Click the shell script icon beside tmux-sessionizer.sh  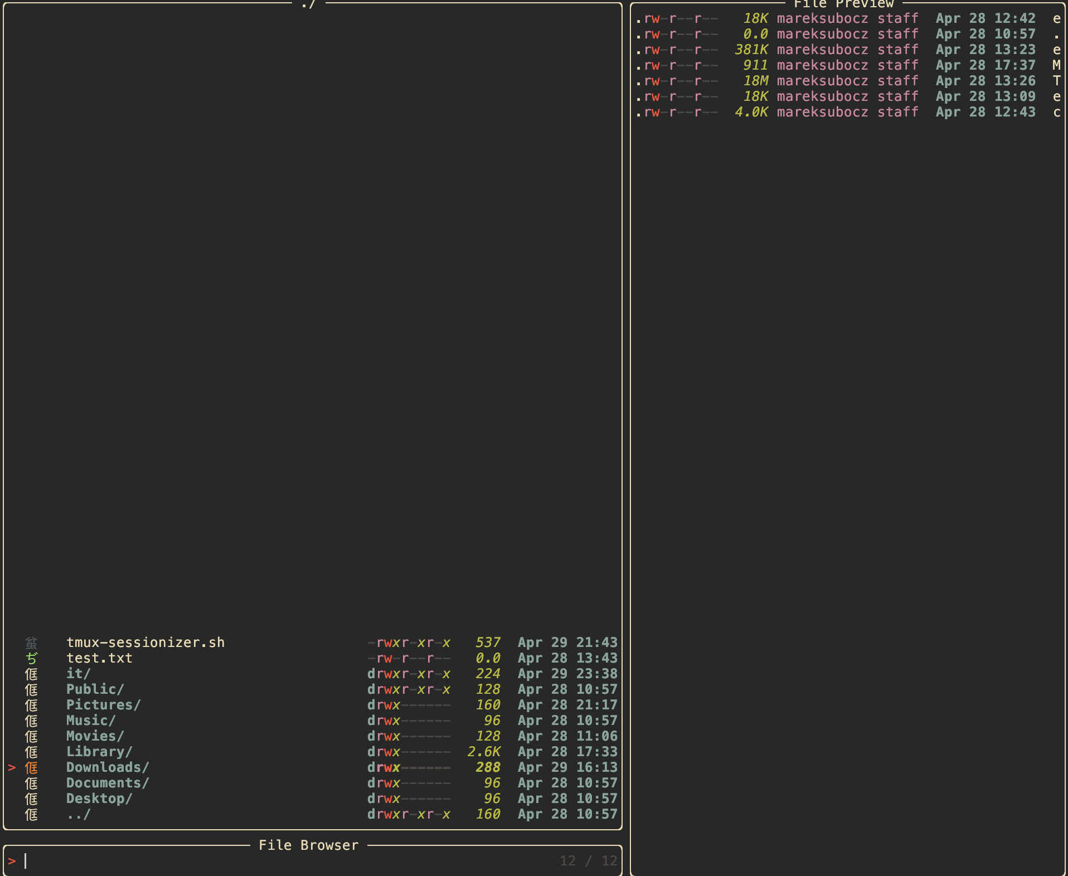pos(32,642)
